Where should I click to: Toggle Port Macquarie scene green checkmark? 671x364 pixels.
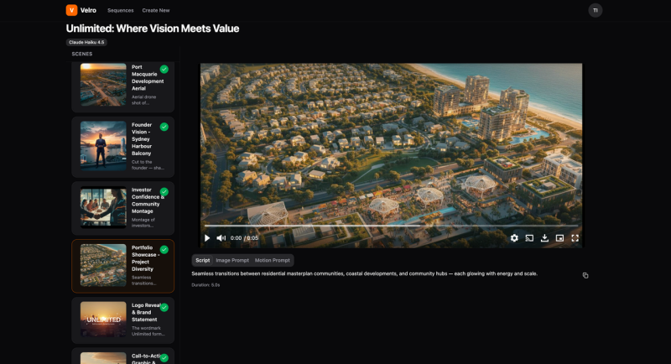tap(164, 69)
